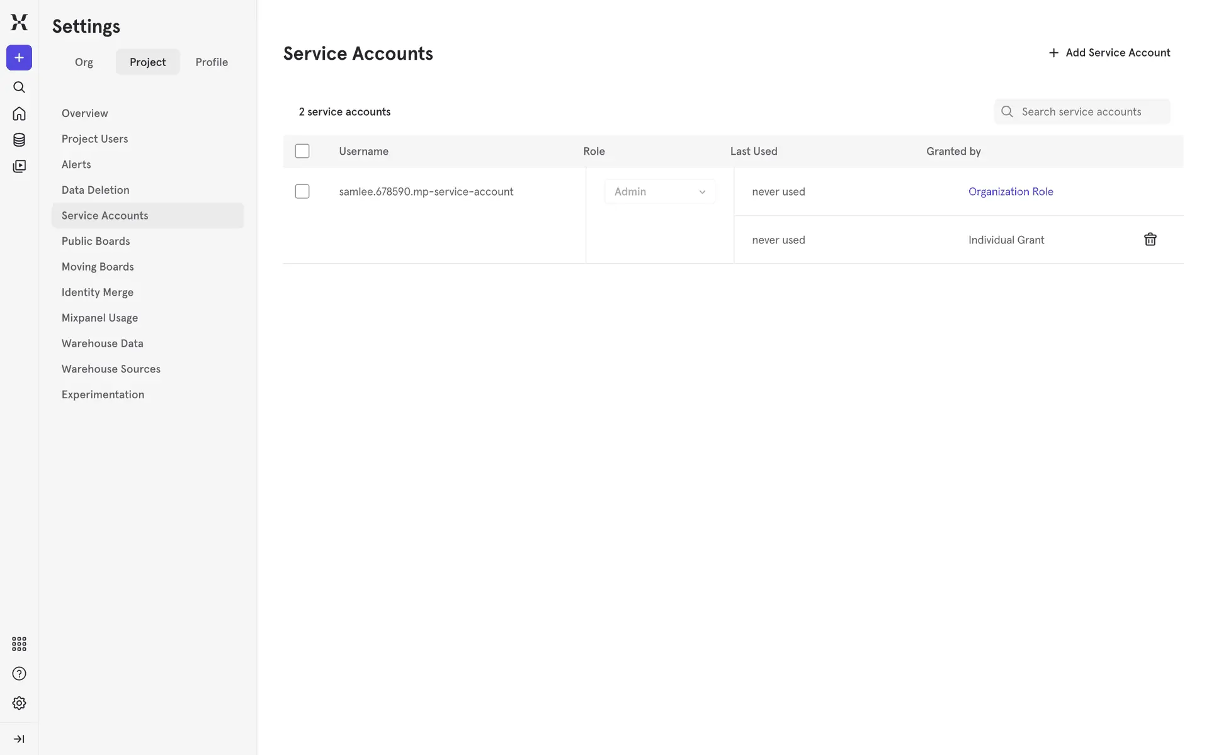Click the settings gear icon
The height and width of the screenshot is (755, 1209).
click(x=19, y=703)
